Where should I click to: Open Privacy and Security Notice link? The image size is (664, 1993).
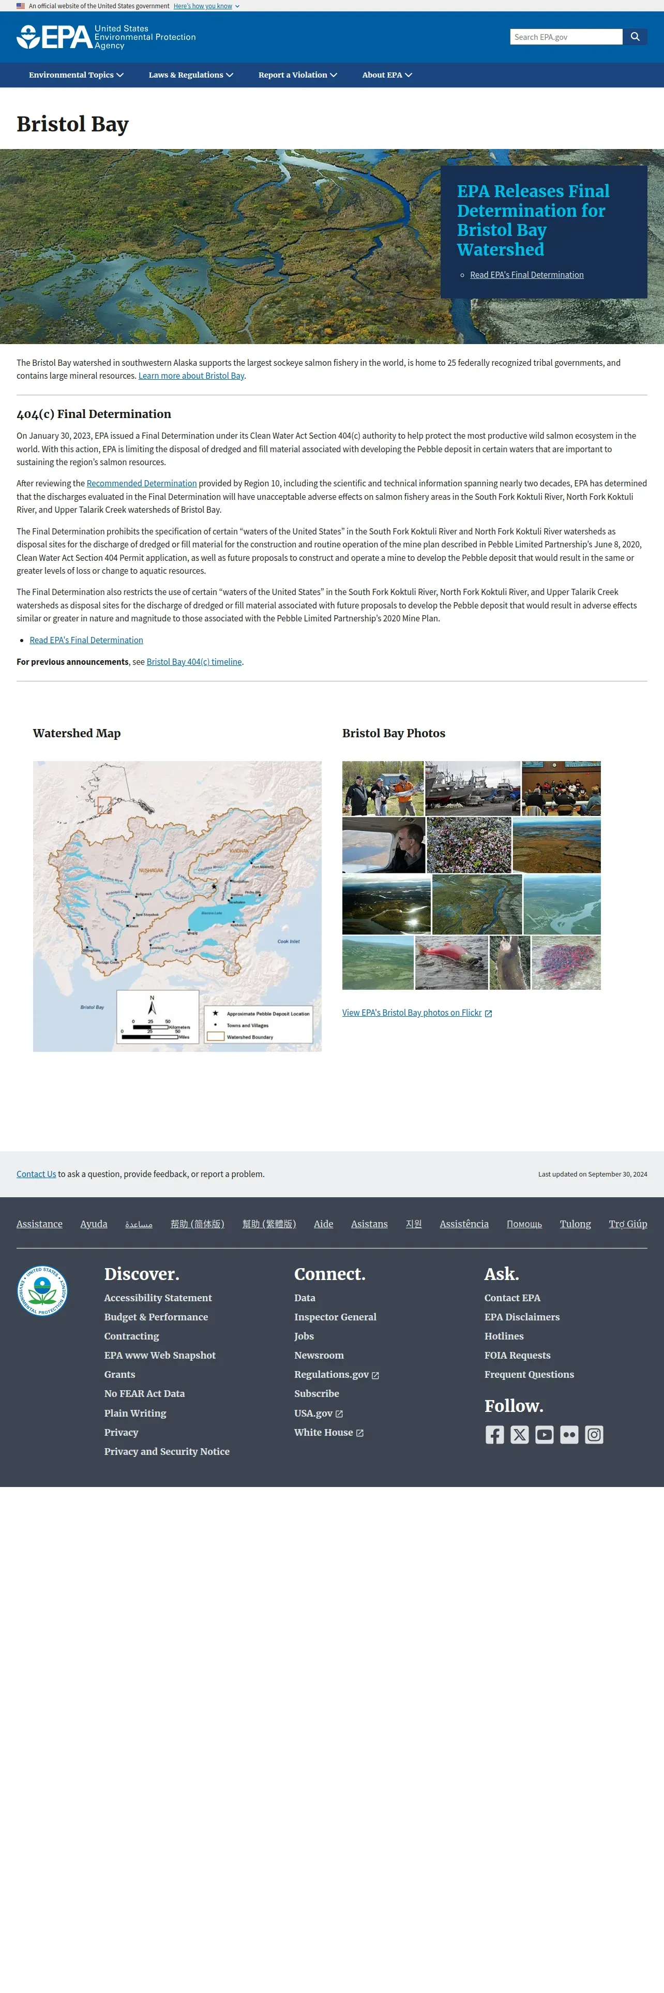coord(167,1452)
